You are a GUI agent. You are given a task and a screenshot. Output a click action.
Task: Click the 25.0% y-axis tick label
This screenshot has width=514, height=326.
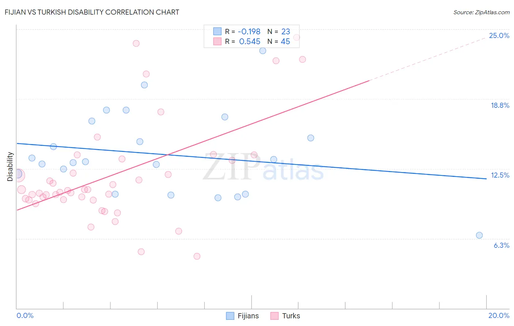pyautogui.click(x=499, y=35)
